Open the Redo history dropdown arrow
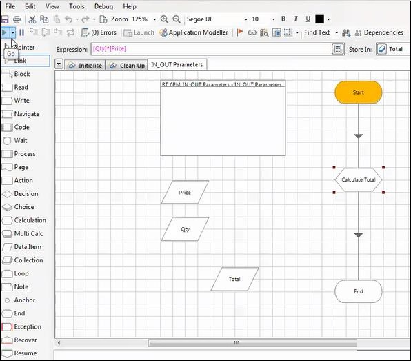 pyautogui.click(x=94, y=19)
